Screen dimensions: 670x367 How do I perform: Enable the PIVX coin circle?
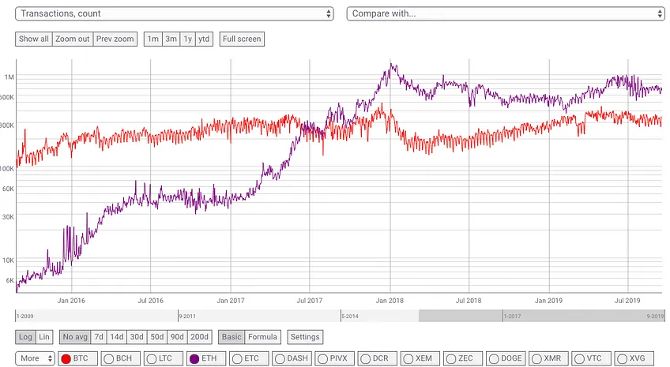[x=322, y=359]
